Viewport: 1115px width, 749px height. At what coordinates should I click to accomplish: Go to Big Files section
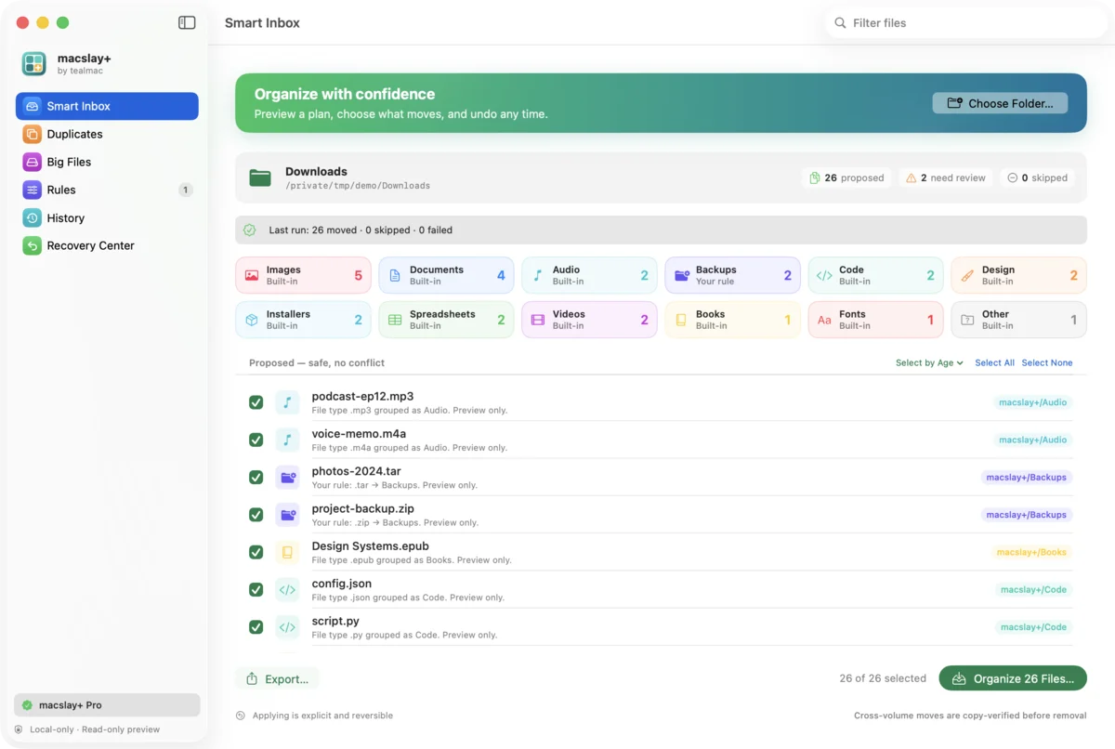click(107, 162)
